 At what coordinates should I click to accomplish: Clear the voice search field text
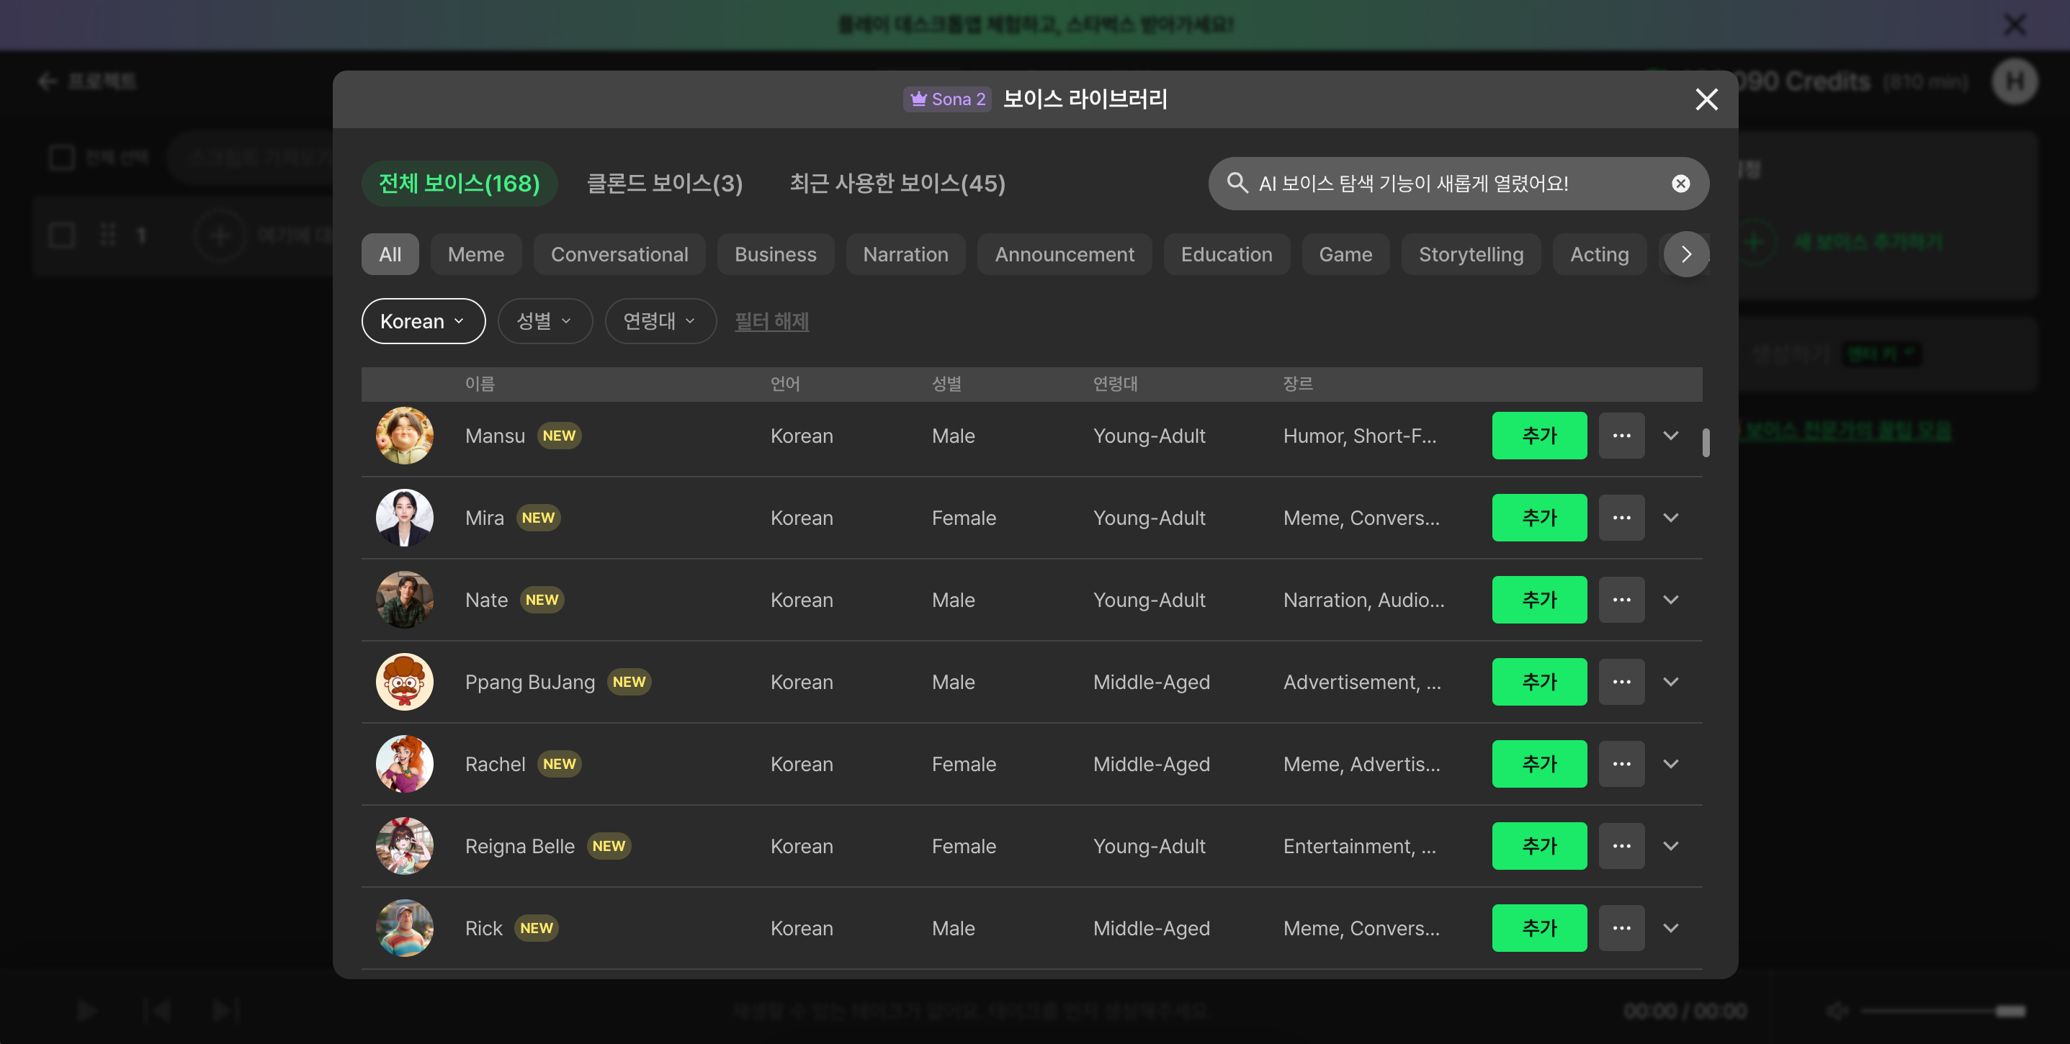coord(1680,184)
